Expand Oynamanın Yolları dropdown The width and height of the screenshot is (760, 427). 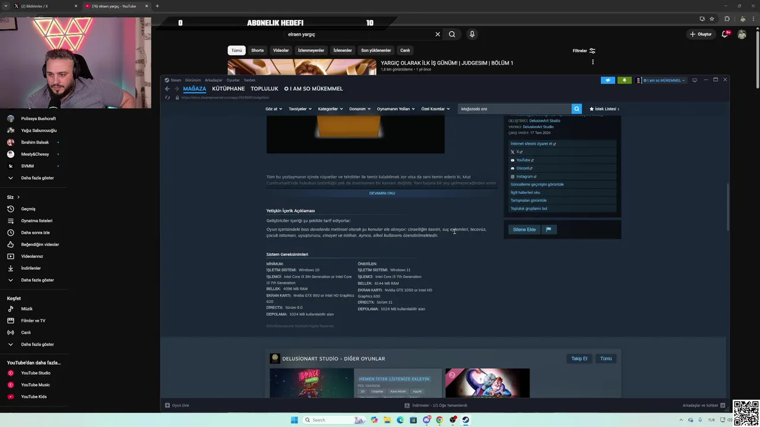click(395, 109)
